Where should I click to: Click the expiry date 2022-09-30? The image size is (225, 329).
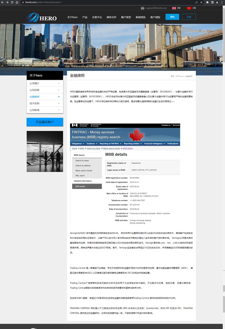pyautogui.click(x=134, y=186)
